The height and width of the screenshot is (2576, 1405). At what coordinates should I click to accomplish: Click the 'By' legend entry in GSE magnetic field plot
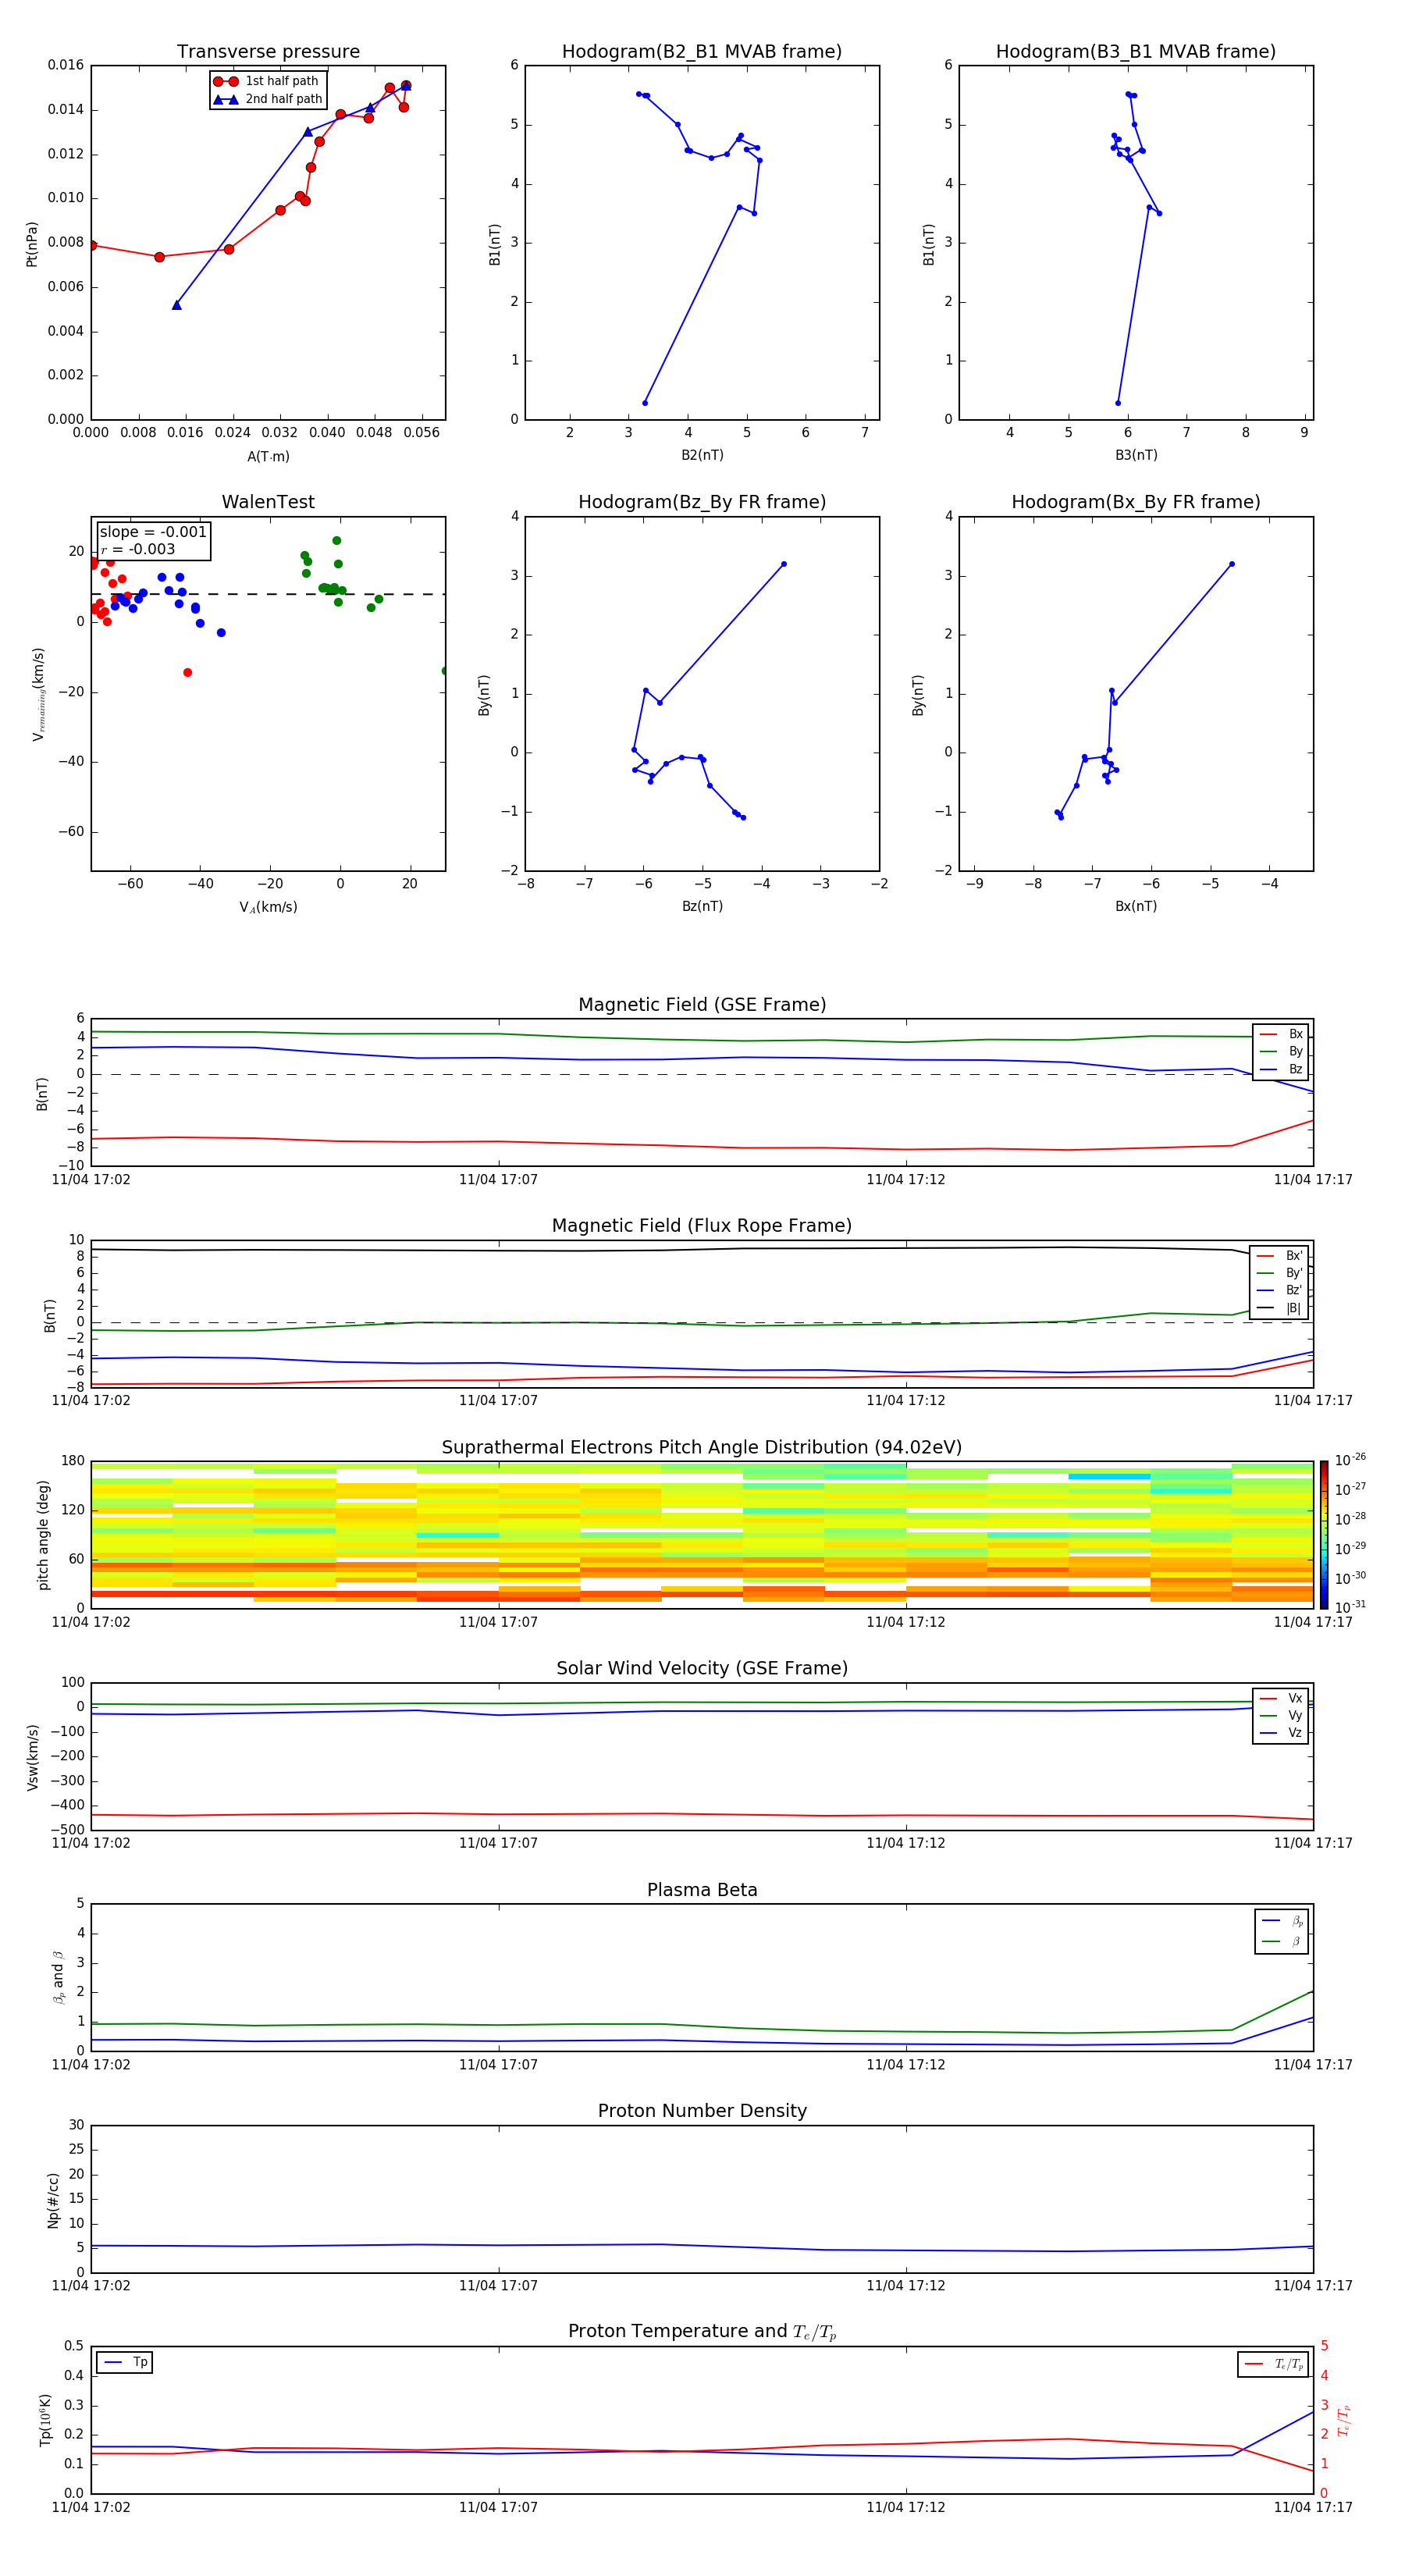1282,1052
